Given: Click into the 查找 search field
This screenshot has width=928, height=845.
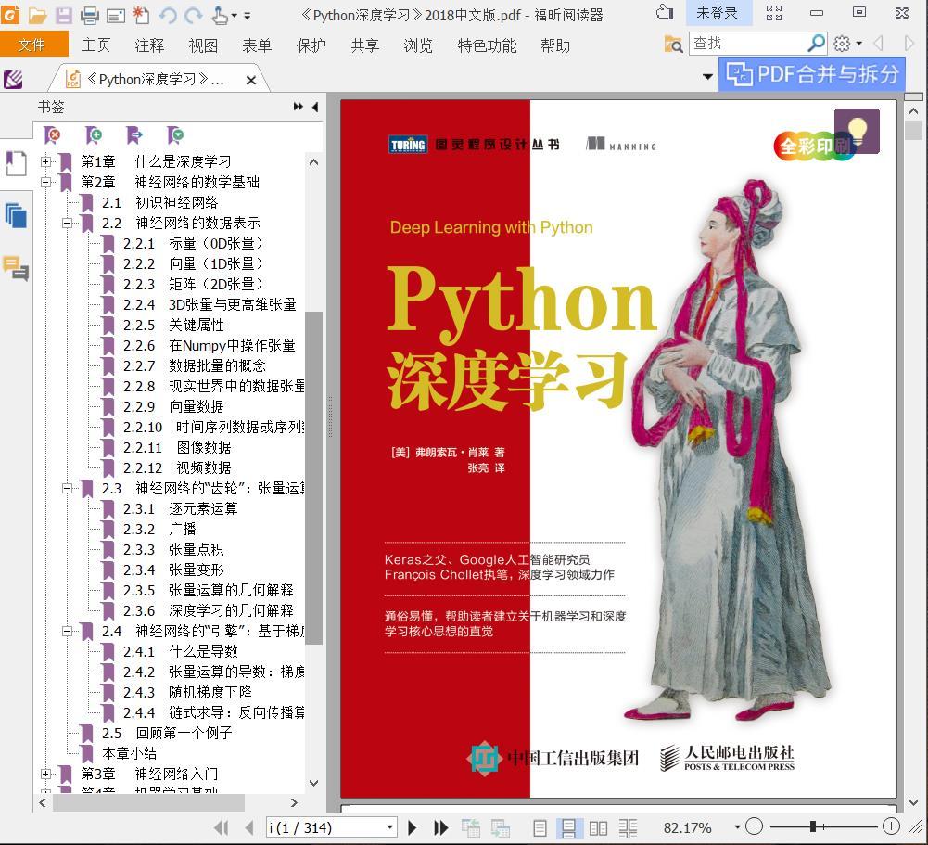Looking at the screenshot, I should pos(748,44).
